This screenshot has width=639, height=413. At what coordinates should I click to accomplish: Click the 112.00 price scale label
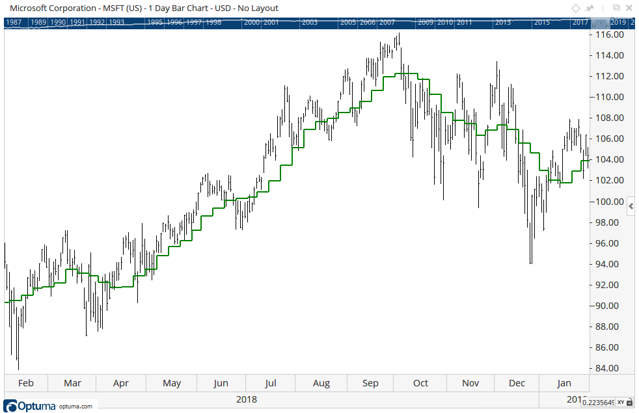[610, 76]
